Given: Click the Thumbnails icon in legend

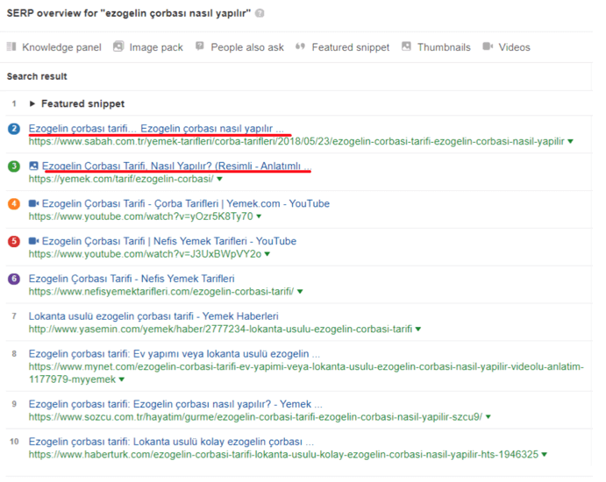Looking at the screenshot, I should point(406,46).
